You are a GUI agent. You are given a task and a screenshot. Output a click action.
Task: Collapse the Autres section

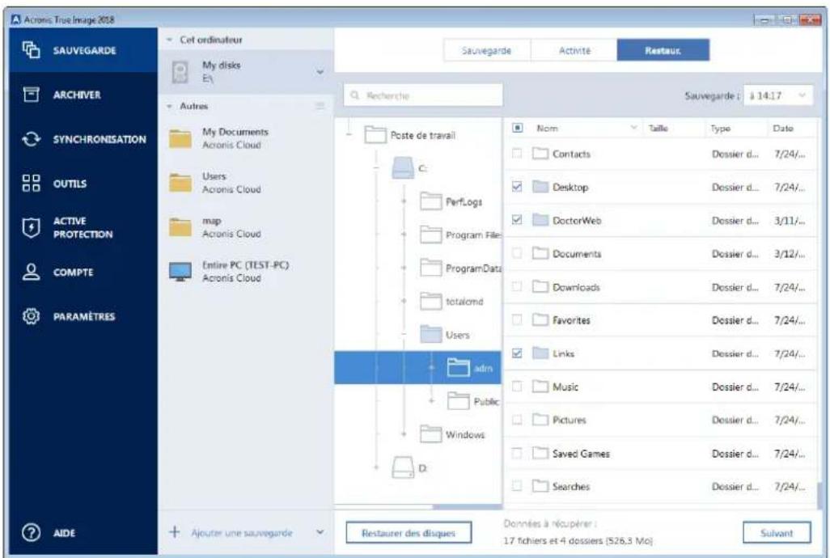(169, 106)
